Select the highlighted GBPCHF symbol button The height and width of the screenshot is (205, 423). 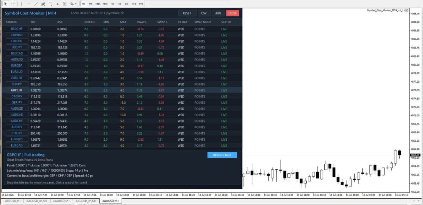pos(17,90)
